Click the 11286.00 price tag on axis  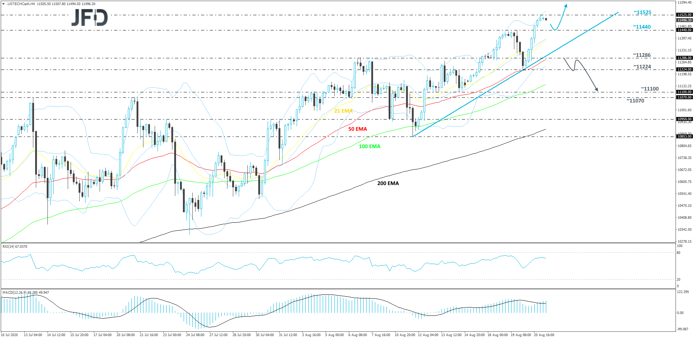click(685, 58)
